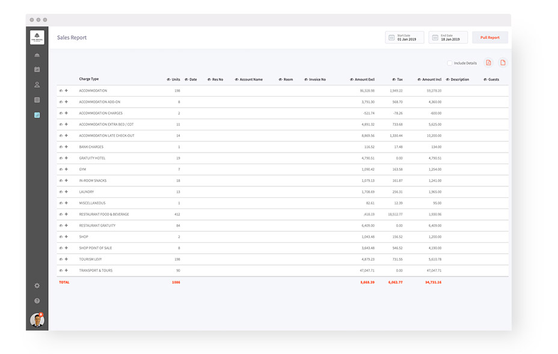The height and width of the screenshot is (354, 558).
Task: Open the reports chart icon in sidebar
Action: (37, 115)
